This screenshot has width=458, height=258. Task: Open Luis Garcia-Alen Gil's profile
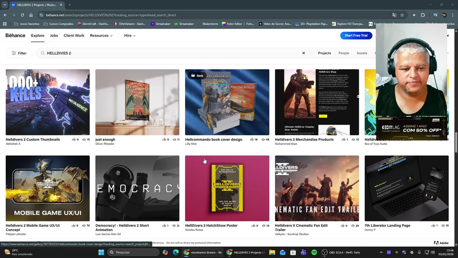point(108,234)
